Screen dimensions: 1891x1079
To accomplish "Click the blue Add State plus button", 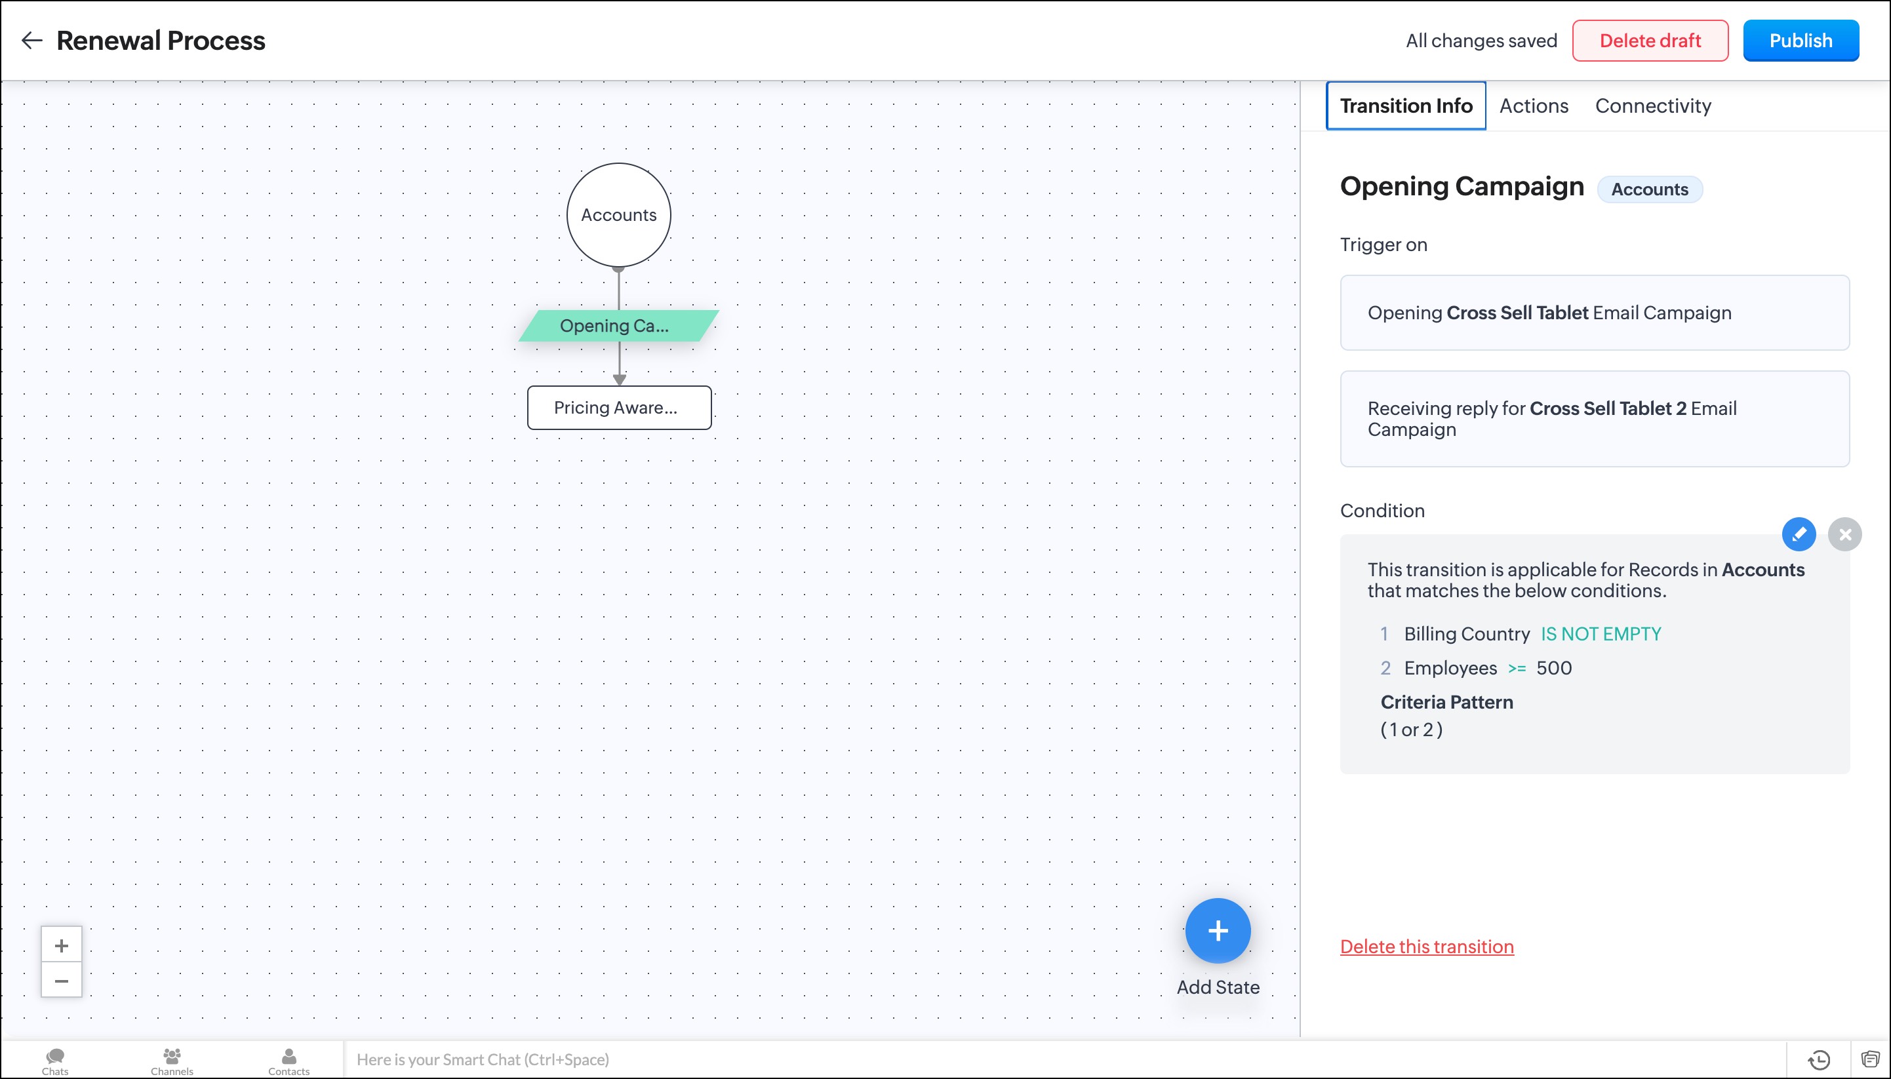I will coord(1217,931).
